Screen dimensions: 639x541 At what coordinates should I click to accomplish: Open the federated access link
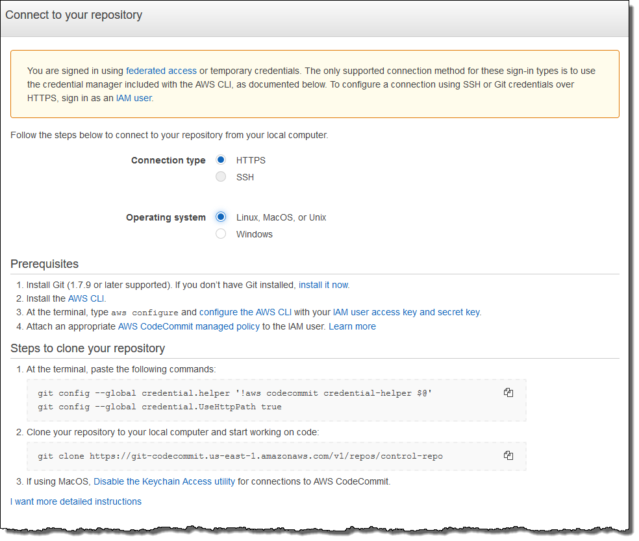[162, 71]
